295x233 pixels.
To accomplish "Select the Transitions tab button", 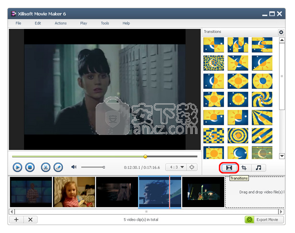I will click(229, 168).
